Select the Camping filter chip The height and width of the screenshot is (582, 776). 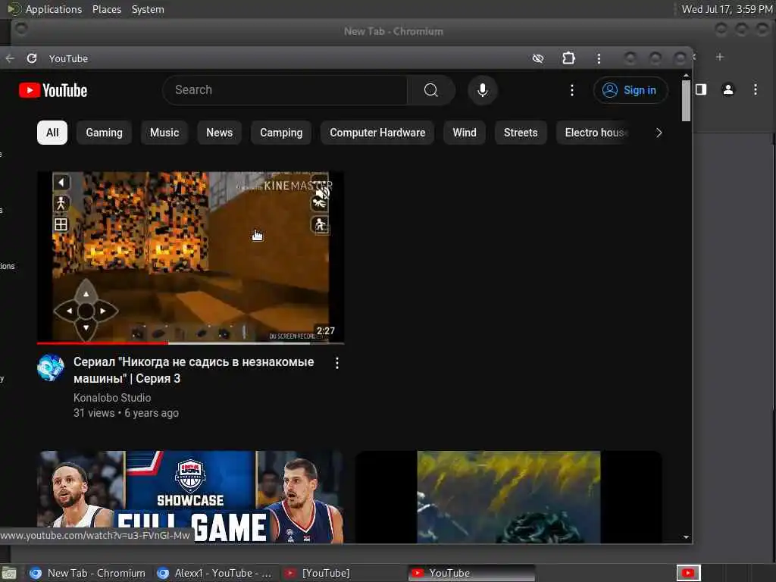[281, 133]
